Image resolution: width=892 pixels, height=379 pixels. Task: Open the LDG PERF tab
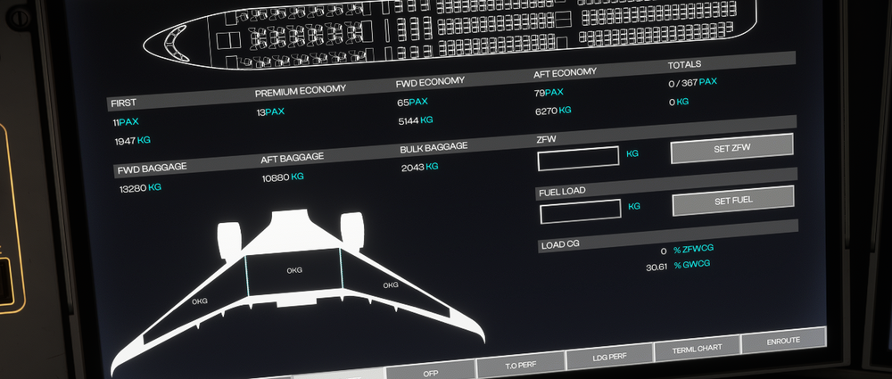coord(609,357)
